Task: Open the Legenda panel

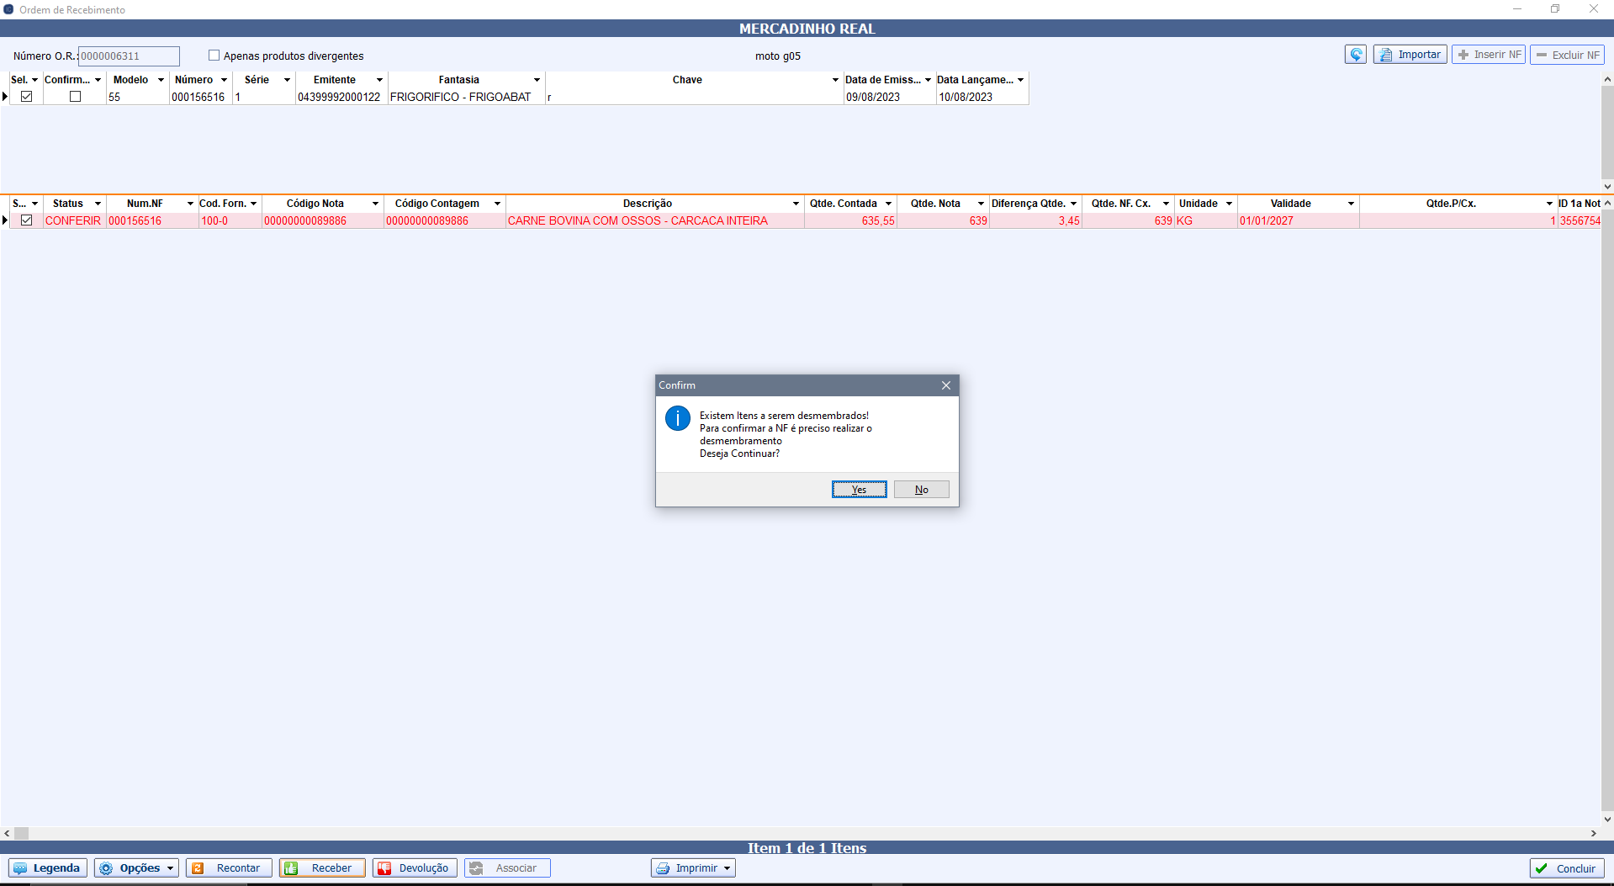Action: [48, 868]
